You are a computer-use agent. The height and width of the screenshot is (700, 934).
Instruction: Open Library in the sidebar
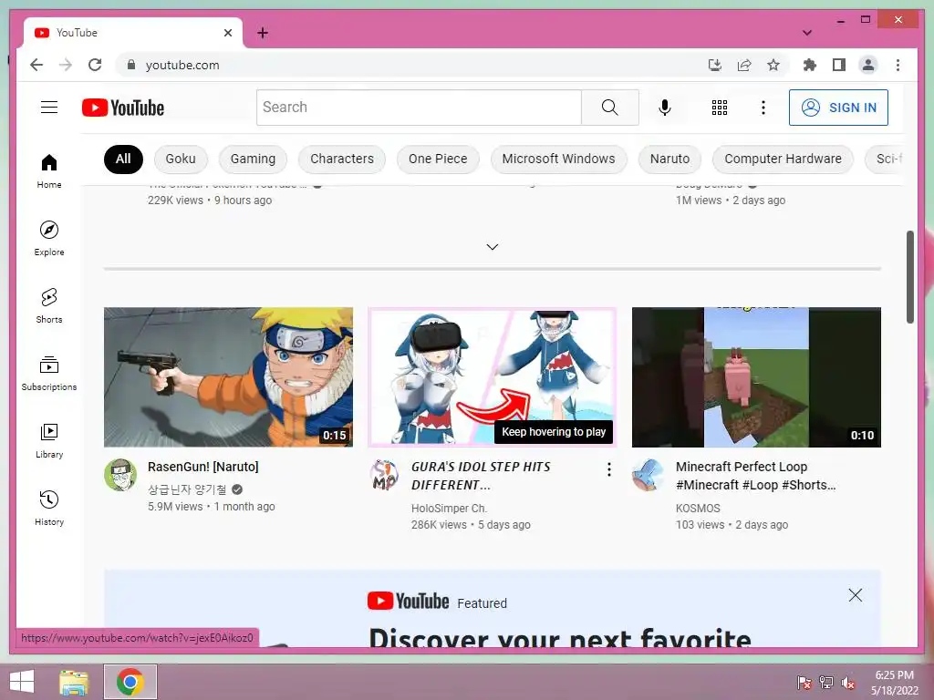pyautogui.click(x=49, y=440)
